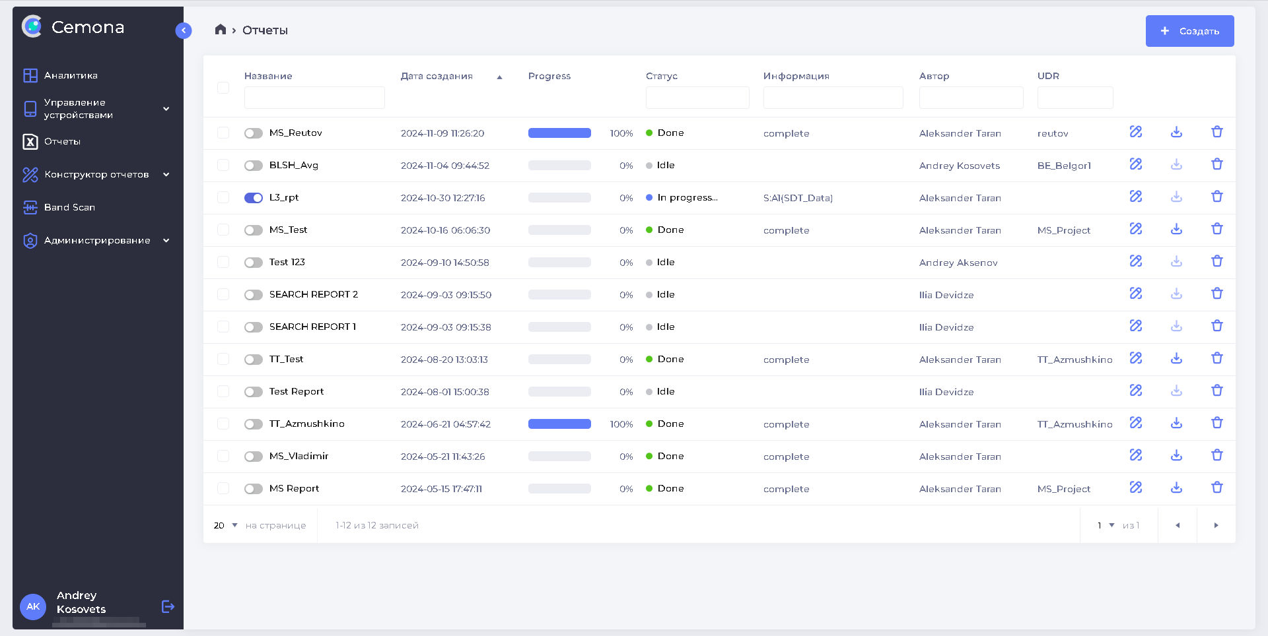The image size is (1268, 636).
Task: Disable the L3_rpt toggle switch
Action: [254, 198]
